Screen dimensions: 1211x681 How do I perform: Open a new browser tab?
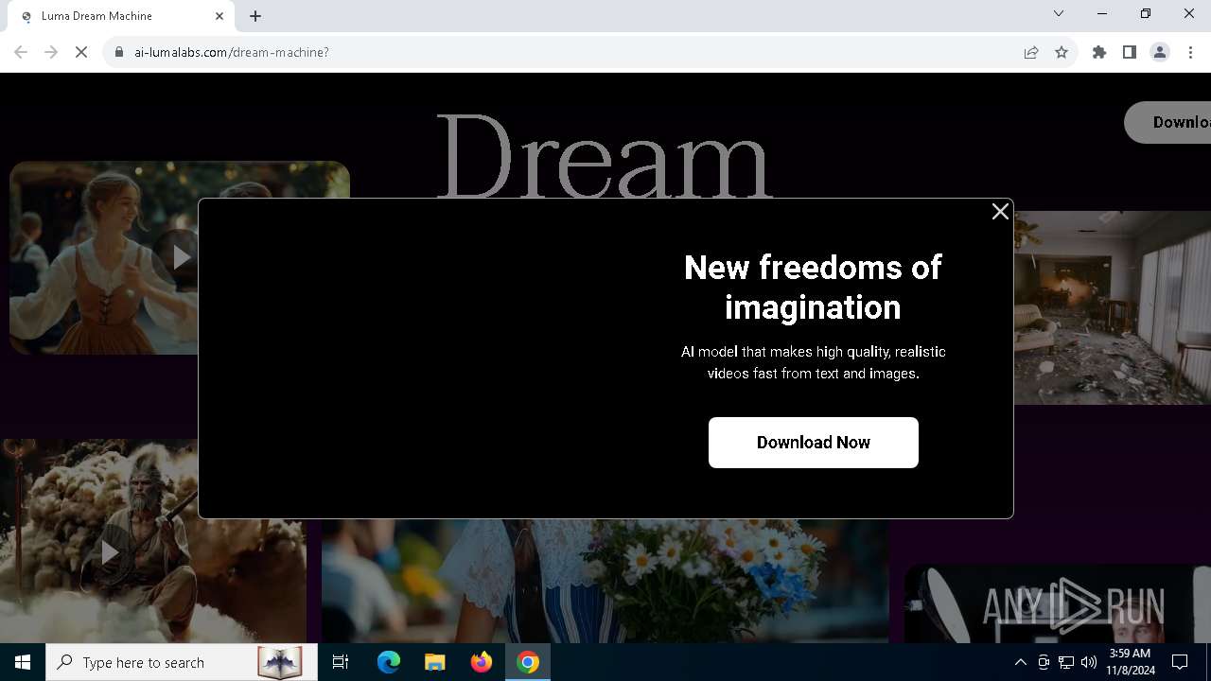point(255,16)
